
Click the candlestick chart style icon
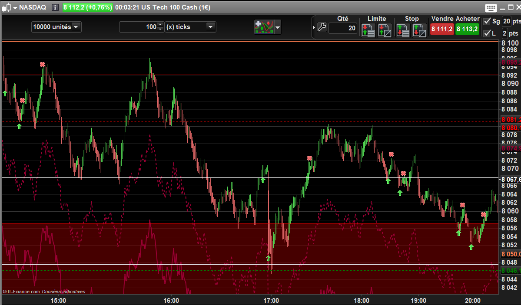7,7
